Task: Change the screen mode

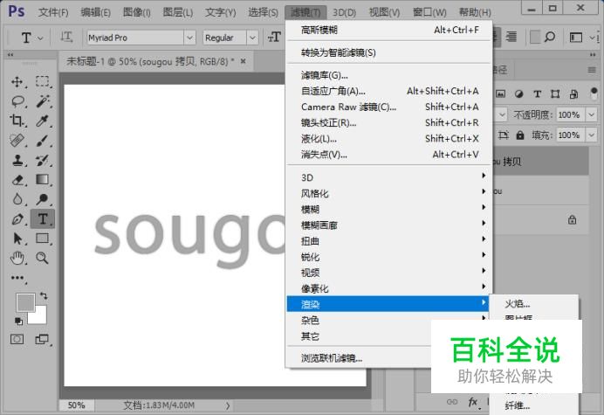Action: [42, 339]
